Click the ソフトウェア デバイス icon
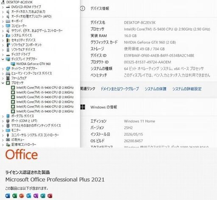 click(8, 50)
